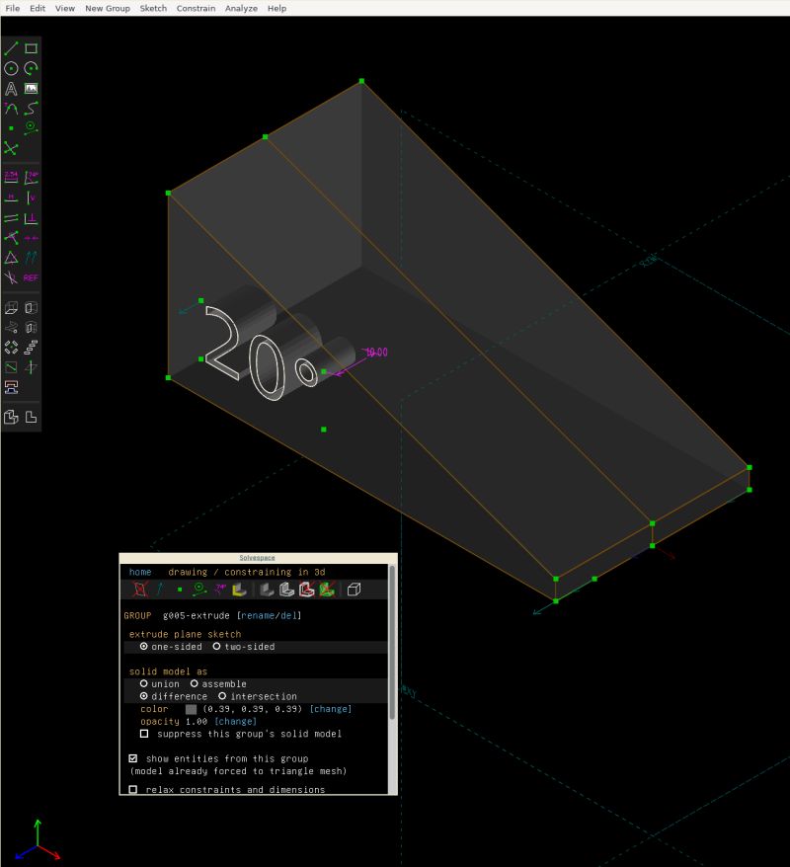Screen dimensions: 790x867
Task: Select the Distance dimension constraint tool
Action: (x=13, y=176)
